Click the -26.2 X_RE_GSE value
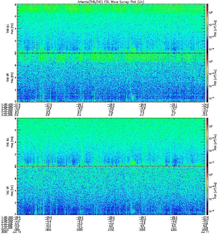Viewport: 219px width, 234px height. pyautogui.click(x=111, y=104)
